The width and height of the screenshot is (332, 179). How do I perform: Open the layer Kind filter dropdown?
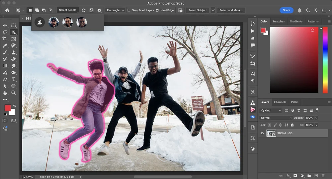click(271, 110)
